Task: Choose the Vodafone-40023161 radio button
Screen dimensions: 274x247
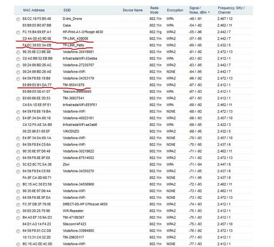Action: [x=18, y=119]
